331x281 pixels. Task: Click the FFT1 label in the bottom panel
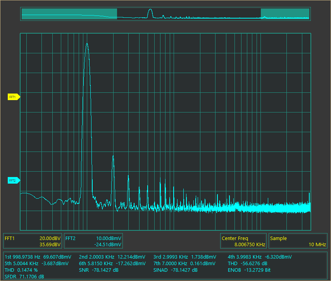[10, 238]
